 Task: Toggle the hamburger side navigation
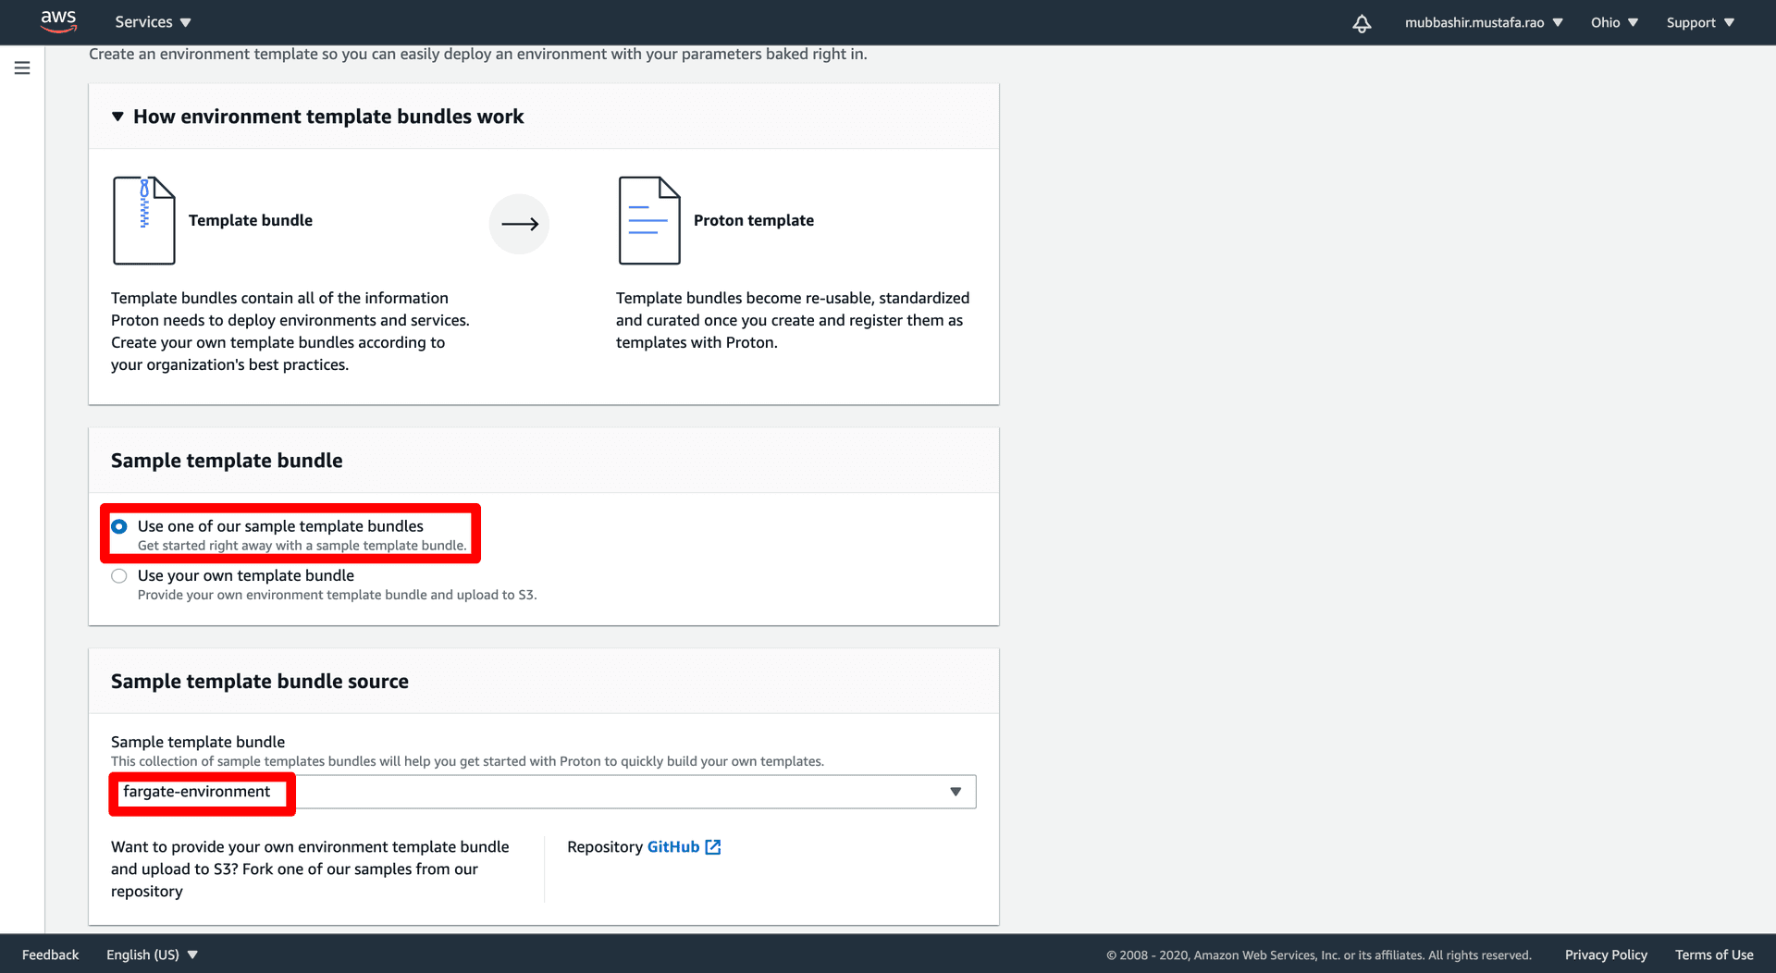pos(22,68)
